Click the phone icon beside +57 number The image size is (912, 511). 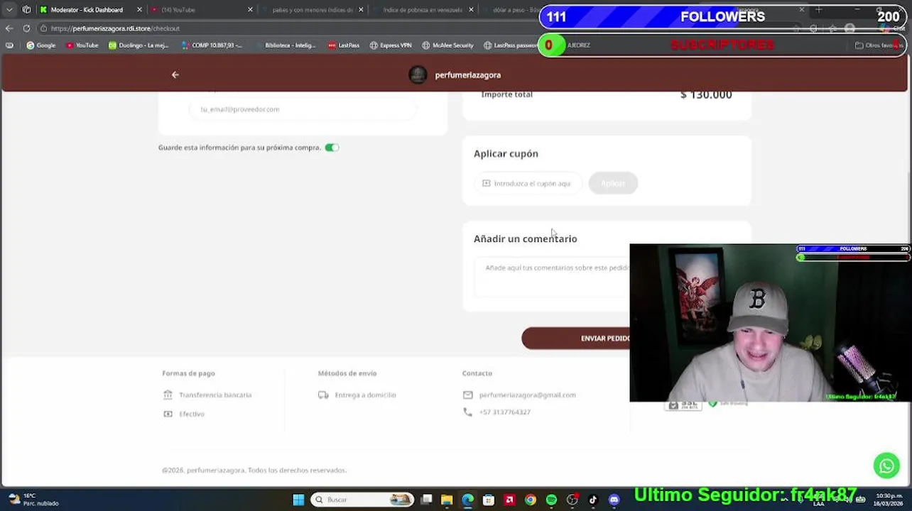(467, 412)
